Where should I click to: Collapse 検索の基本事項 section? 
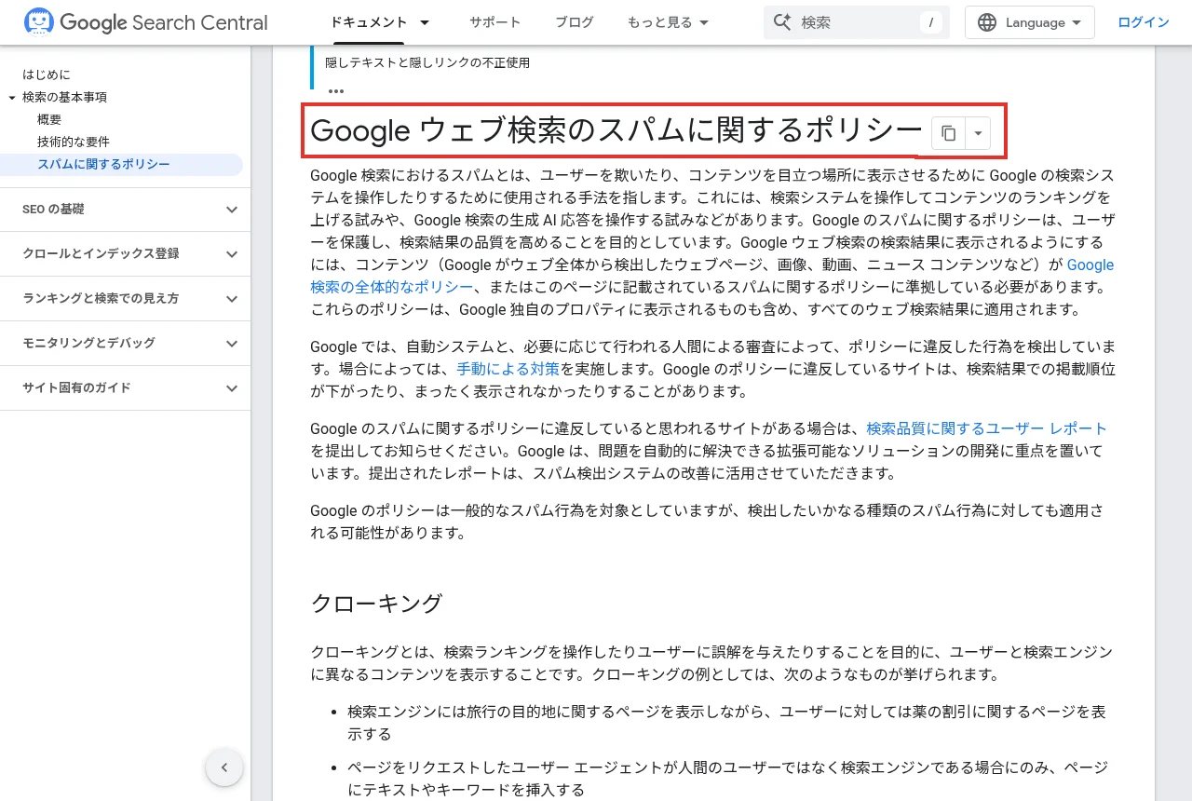click(x=12, y=97)
